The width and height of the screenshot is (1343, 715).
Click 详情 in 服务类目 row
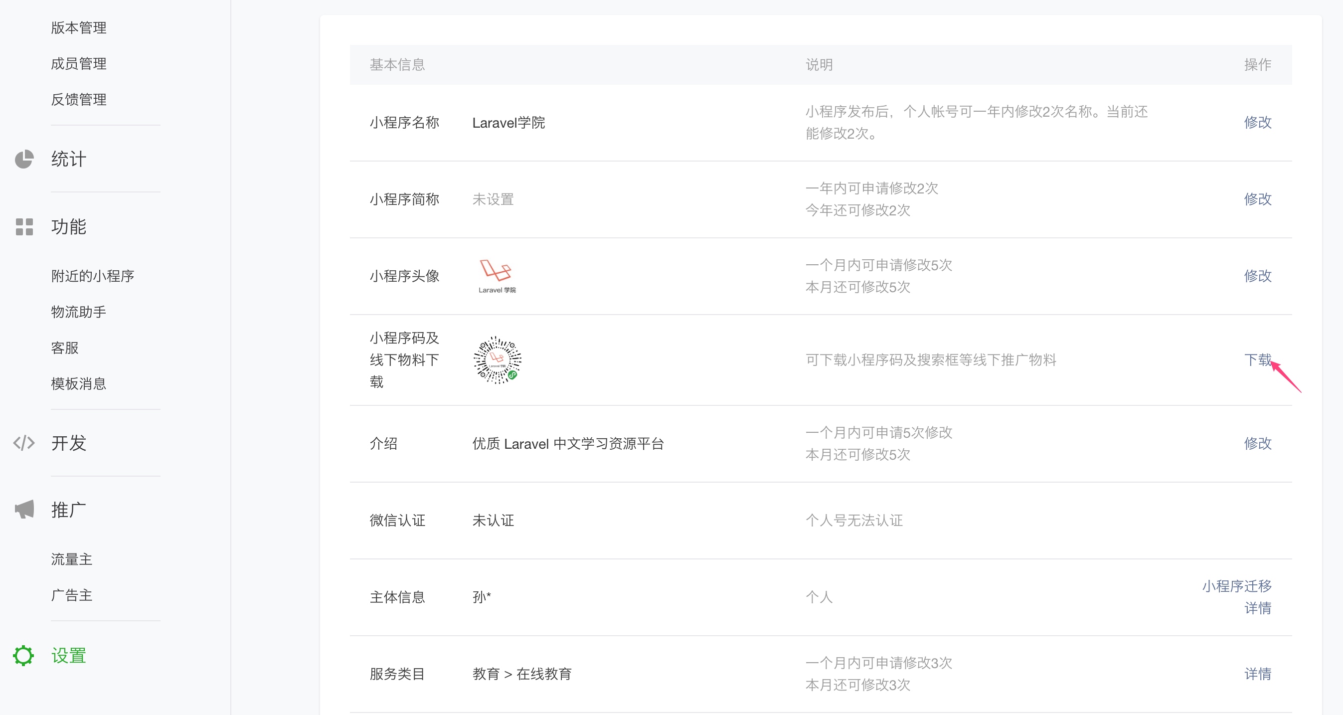1257,674
